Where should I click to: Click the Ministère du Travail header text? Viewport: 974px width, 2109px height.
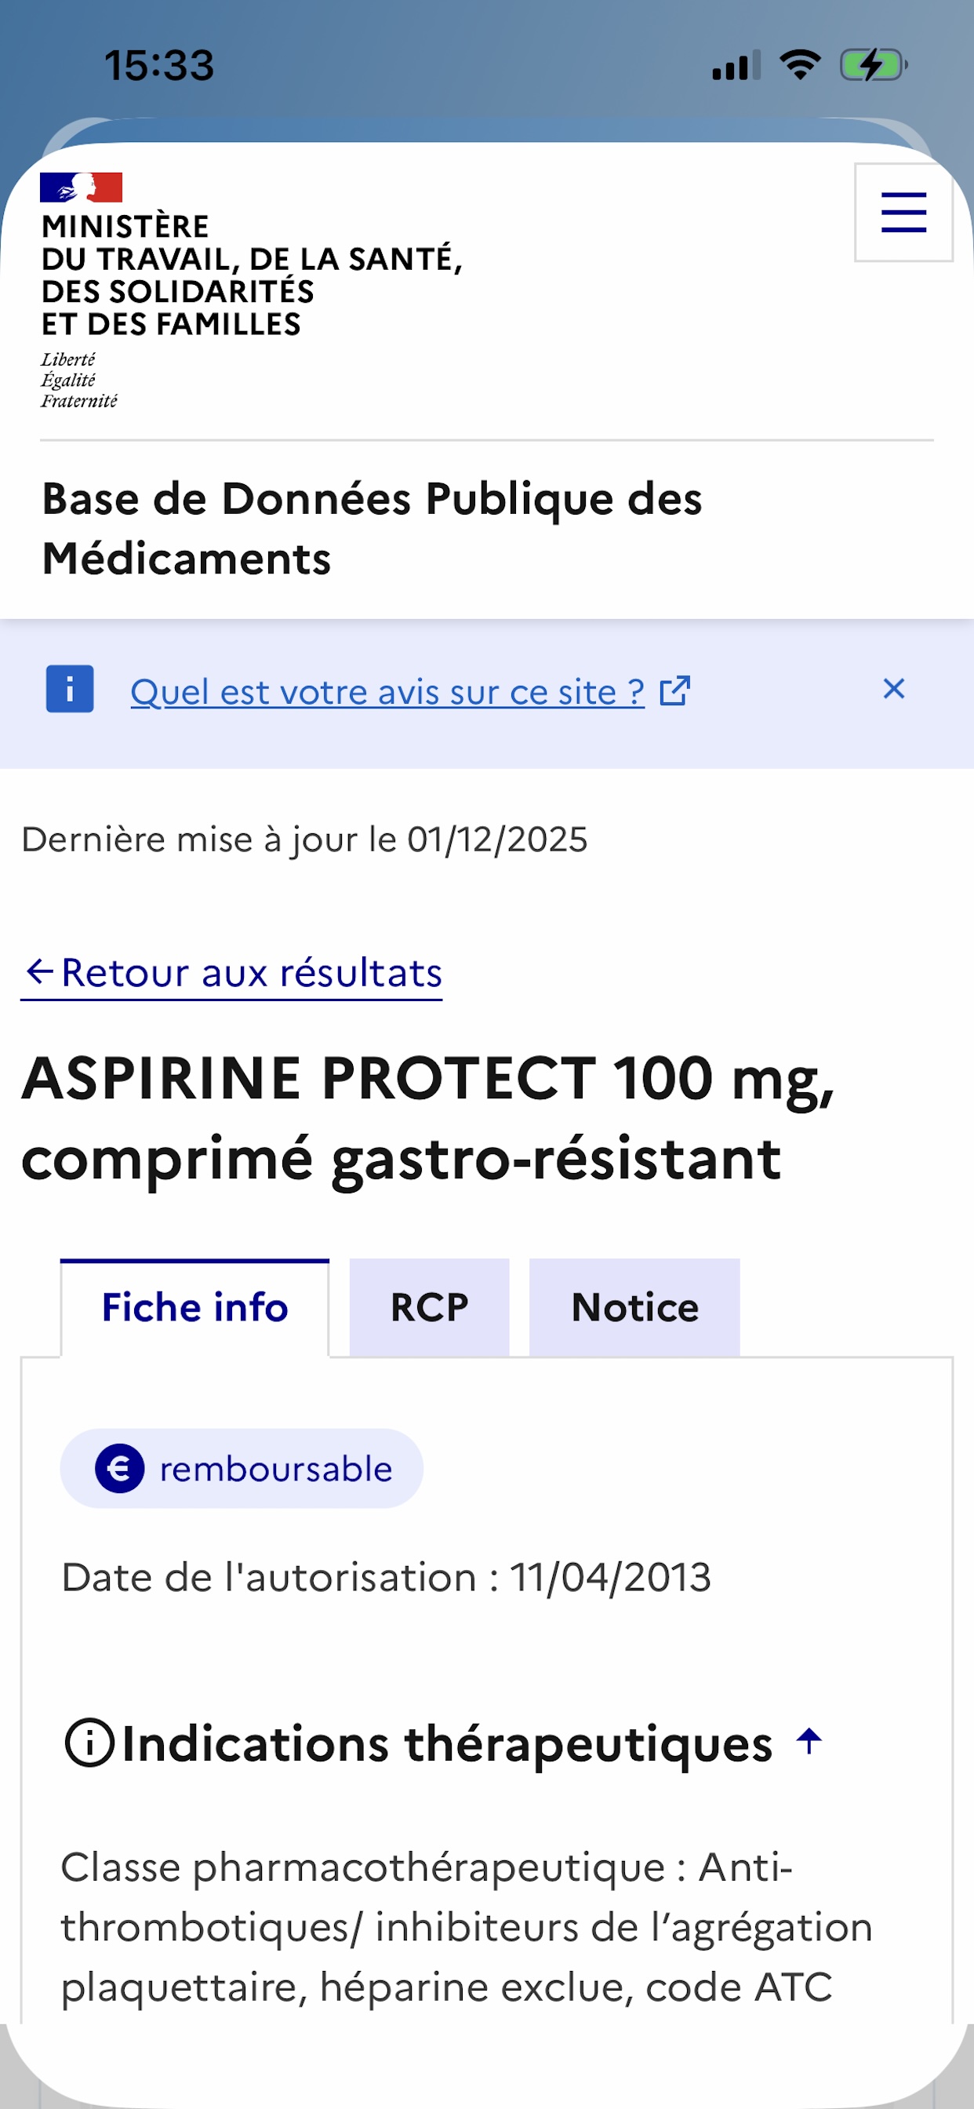[251, 275]
